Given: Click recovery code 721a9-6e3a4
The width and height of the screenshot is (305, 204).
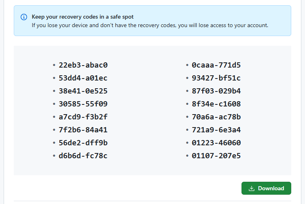Looking at the screenshot, I should [x=216, y=130].
